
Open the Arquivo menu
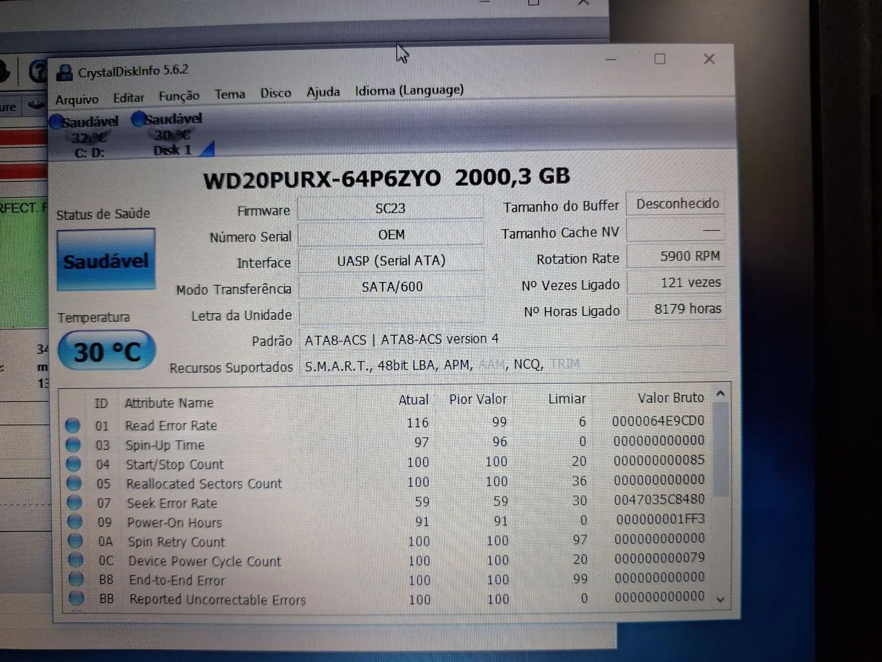pos(76,99)
